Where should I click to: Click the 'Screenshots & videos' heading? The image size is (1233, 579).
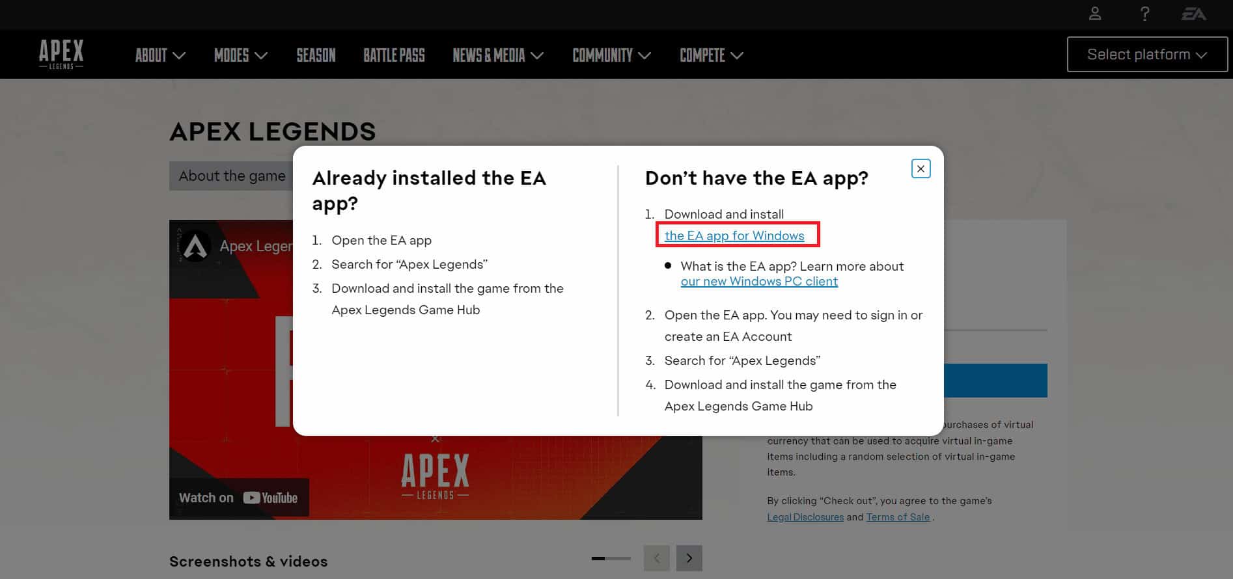pos(248,561)
